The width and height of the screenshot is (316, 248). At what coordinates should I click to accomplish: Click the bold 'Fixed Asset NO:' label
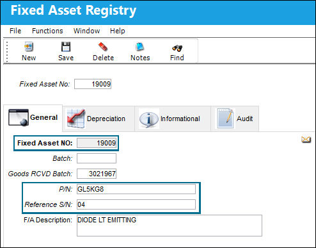coord(45,143)
